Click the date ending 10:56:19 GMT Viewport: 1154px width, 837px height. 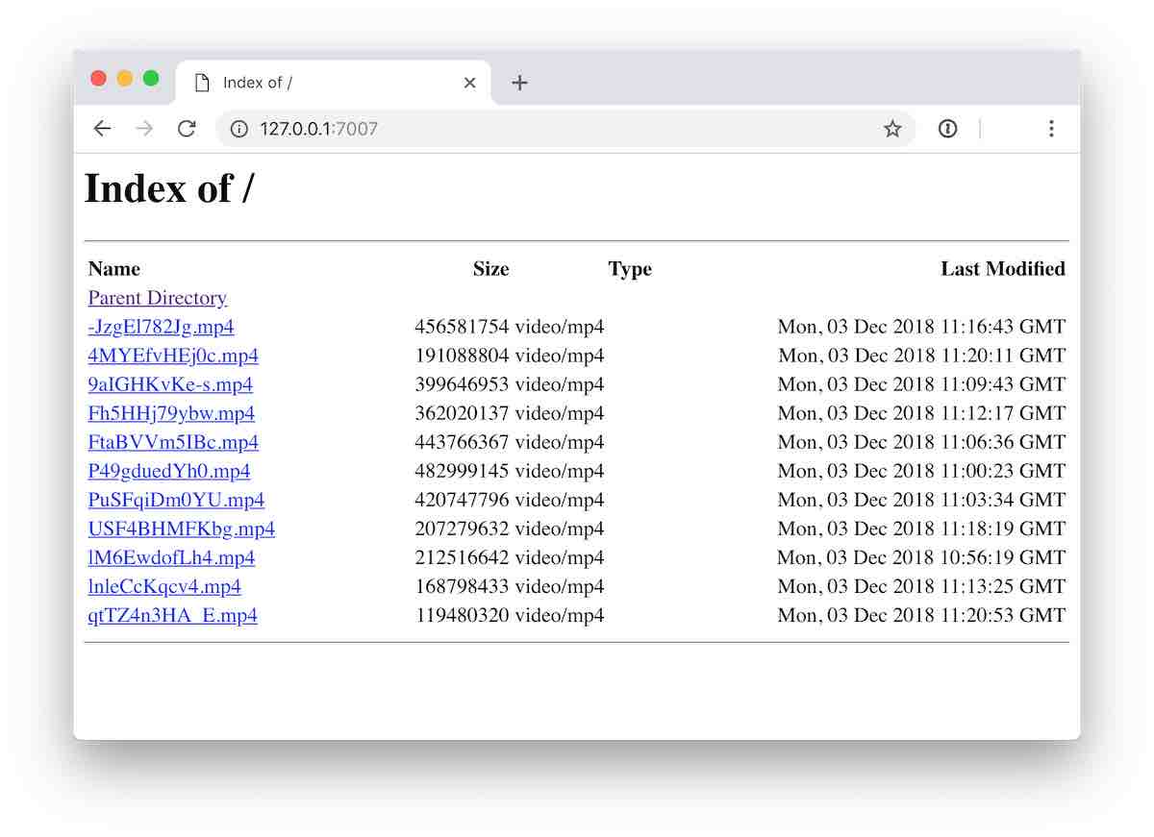point(921,557)
